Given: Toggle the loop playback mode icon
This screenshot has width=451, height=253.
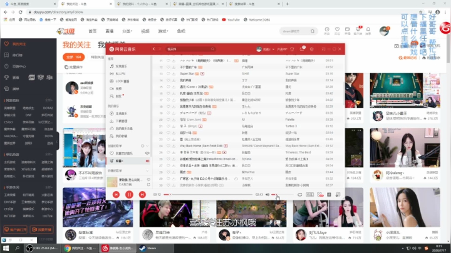Looking at the screenshot, I should point(299,195).
